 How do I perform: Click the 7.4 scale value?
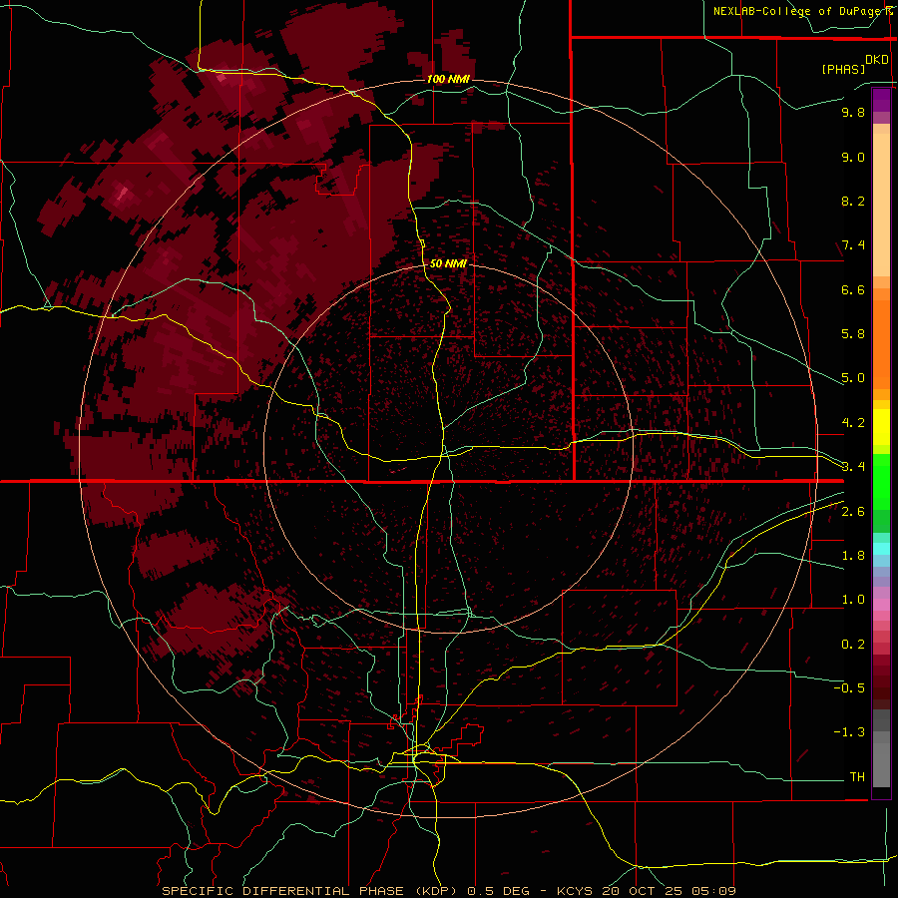click(853, 245)
